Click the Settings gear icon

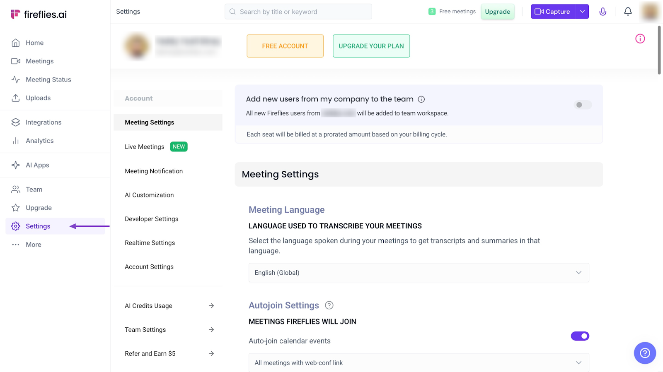point(16,226)
